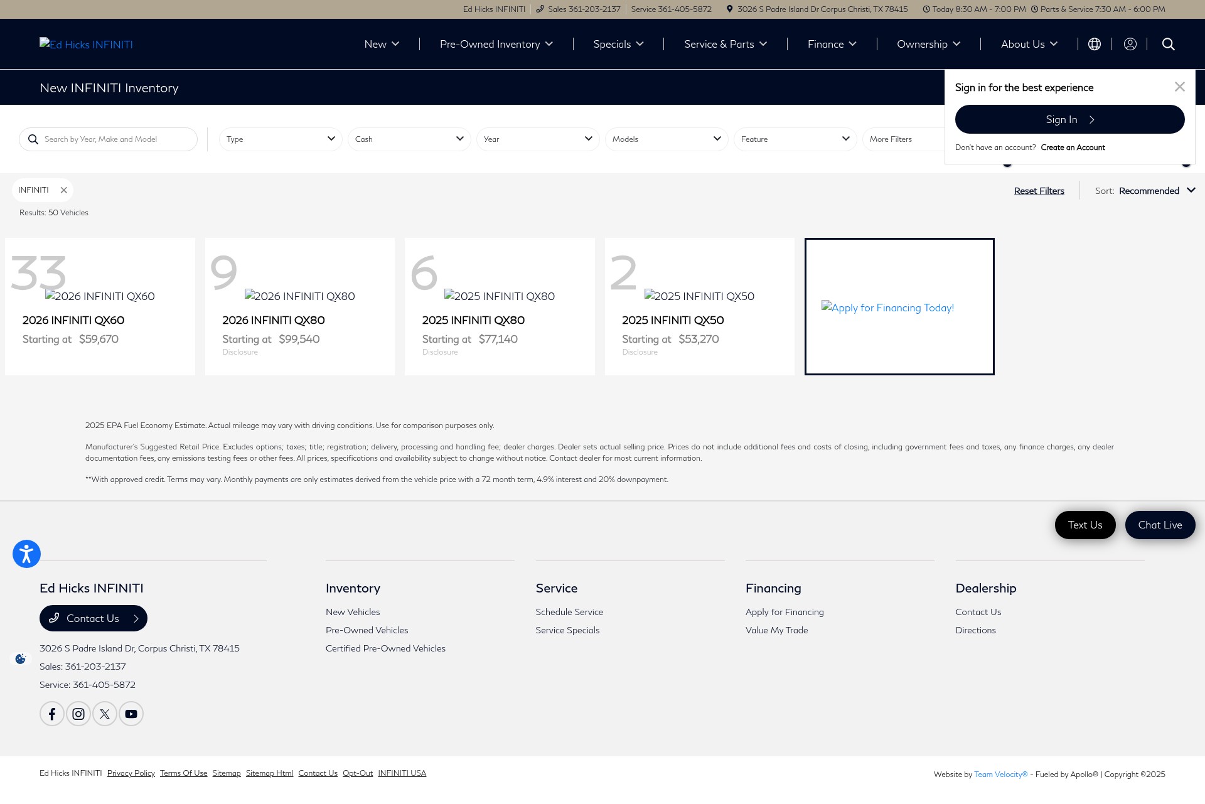Remove the INFINITI filter chip
1205x804 pixels.
[x=63, y=190]
